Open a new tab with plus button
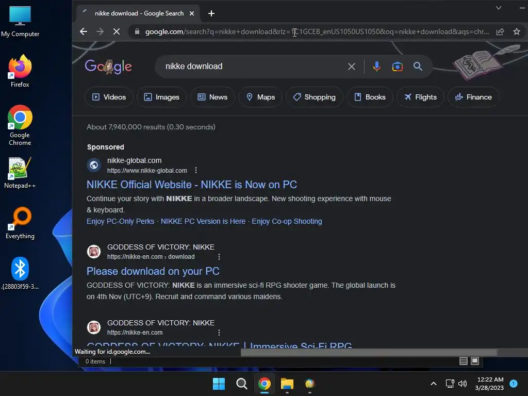 click(211, 13)
